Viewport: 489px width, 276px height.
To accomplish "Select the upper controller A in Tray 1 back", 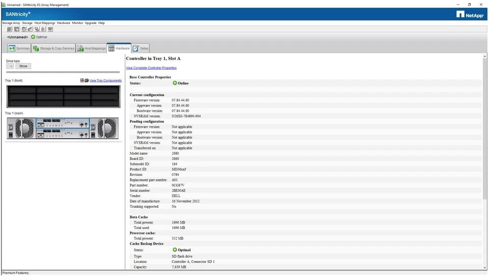I will point(63,123).
